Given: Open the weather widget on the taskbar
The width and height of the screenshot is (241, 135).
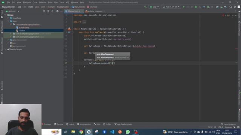Looking at the screenshot, I should [x=175, y=132].
